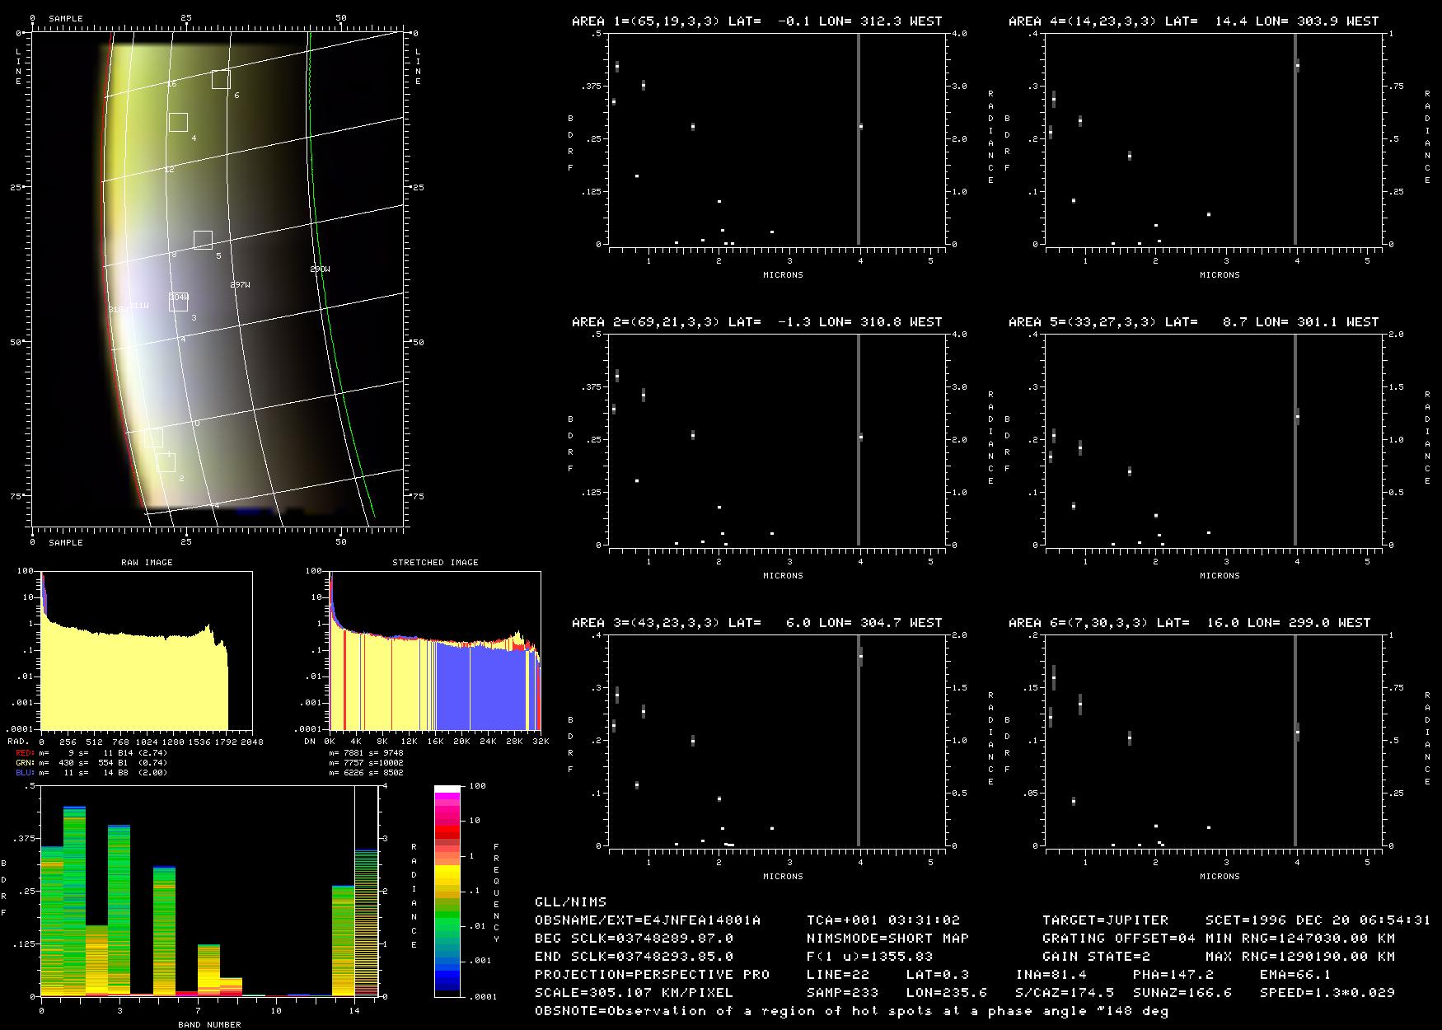
Task: Click the 290W longitude label
Action: point(320,269)
